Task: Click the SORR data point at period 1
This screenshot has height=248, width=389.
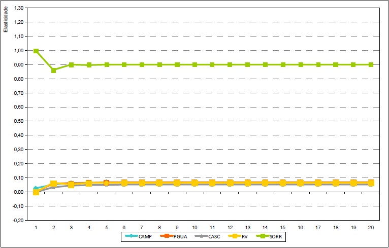Action: tap(36, 51)
